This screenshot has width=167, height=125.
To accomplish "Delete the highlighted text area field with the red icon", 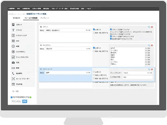I will pos(152,69).
